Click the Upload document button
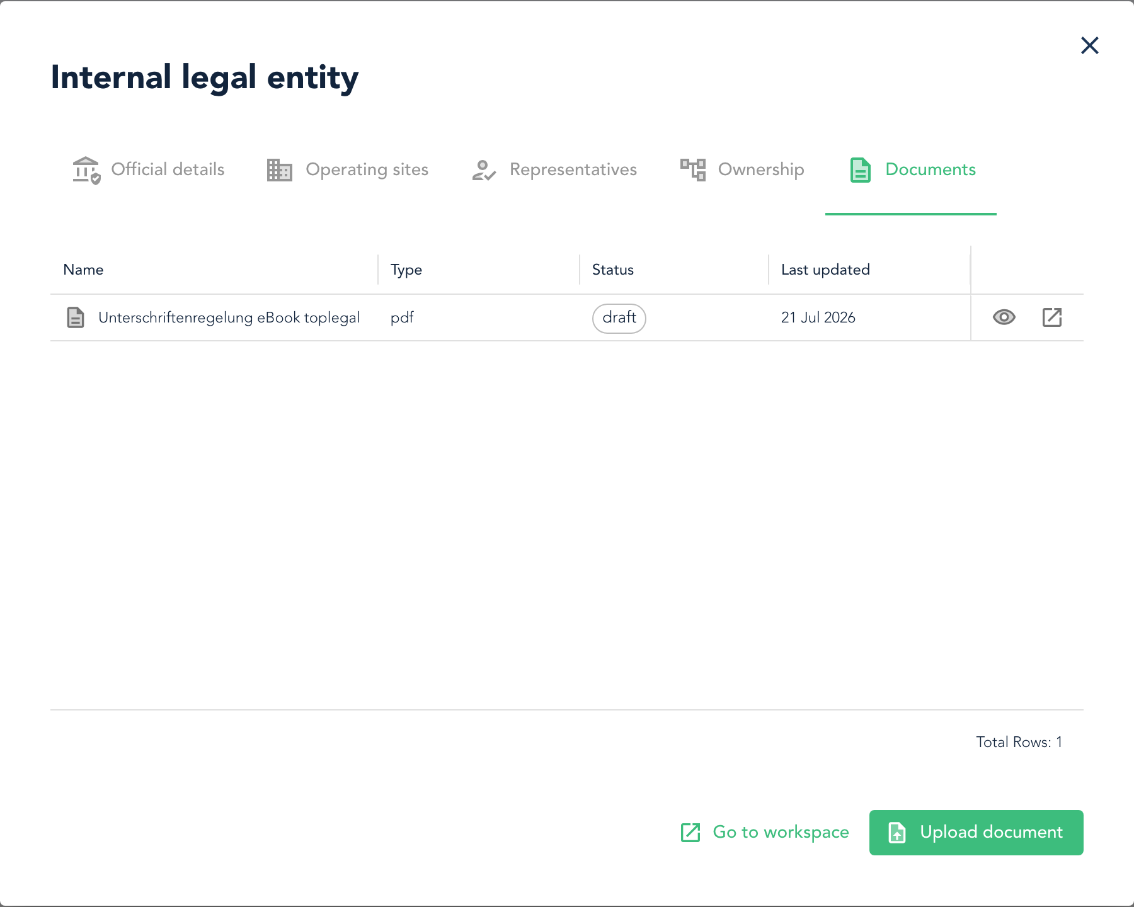Image resolution: width=1134 pixels, height=907 pixels. tap(976, 833)
